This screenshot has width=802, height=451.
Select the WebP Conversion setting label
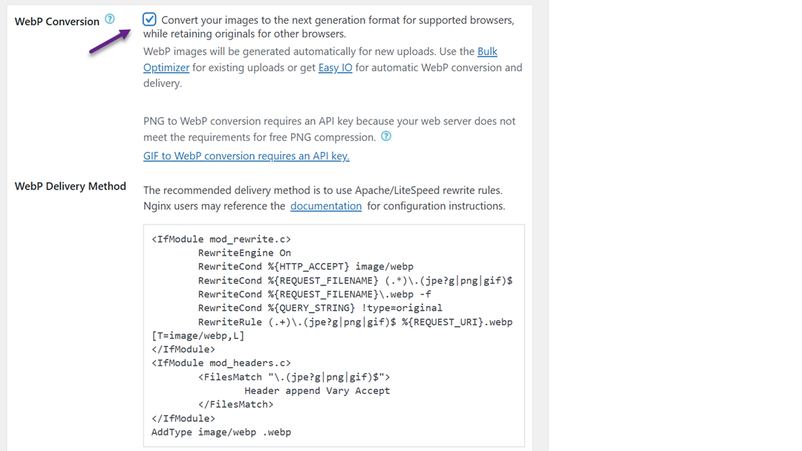click(x=57, y=22)
